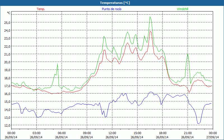
Task: Click the 25,0 y-axis value
Action: tap(7, 22)
